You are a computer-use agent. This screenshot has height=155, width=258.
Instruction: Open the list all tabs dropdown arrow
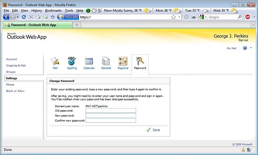254,25
